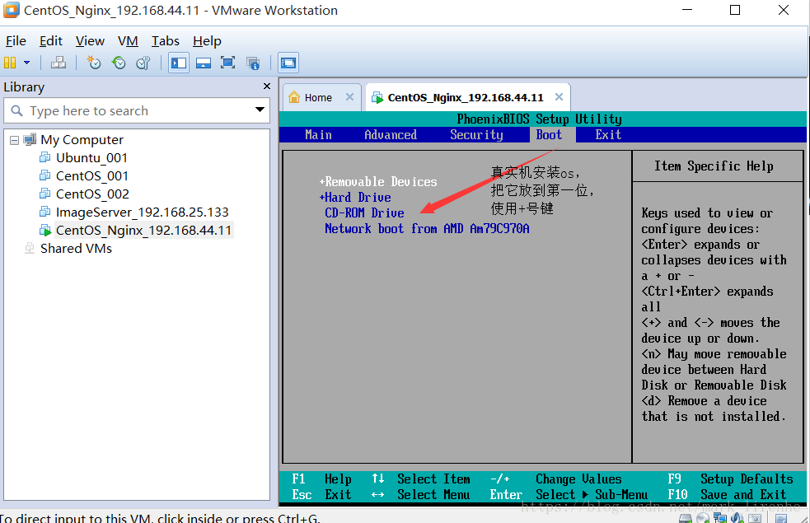Select the BIOS Security menu
This screenshot has width=810, height=523.
point(476,135)
